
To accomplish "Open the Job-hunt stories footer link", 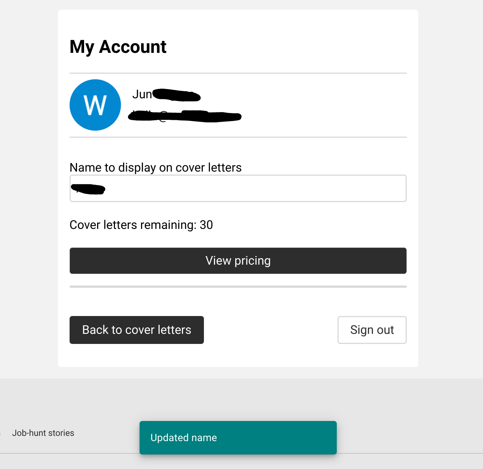I will point(43,433).
